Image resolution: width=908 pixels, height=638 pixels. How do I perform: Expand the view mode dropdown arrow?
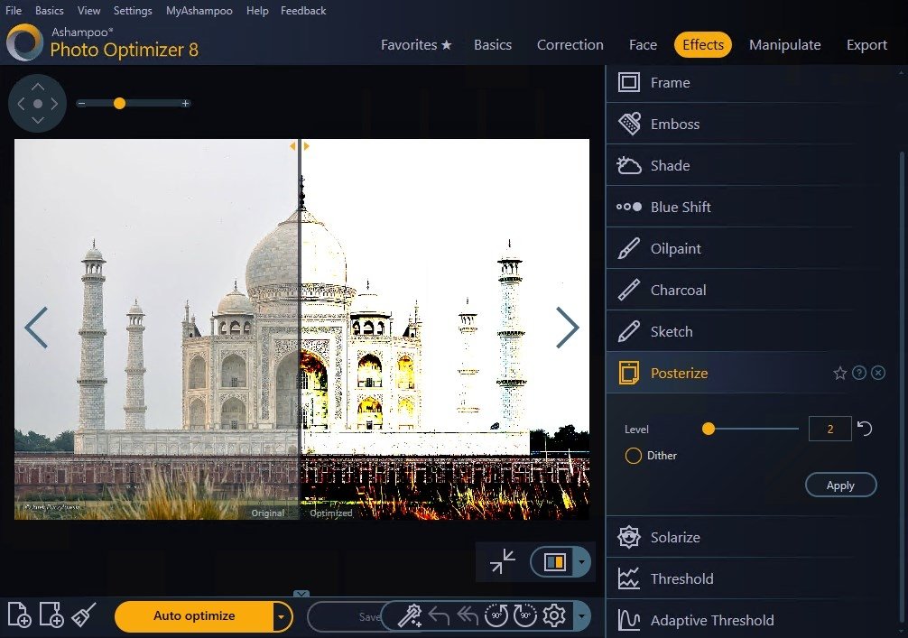(x=582, y=563)
